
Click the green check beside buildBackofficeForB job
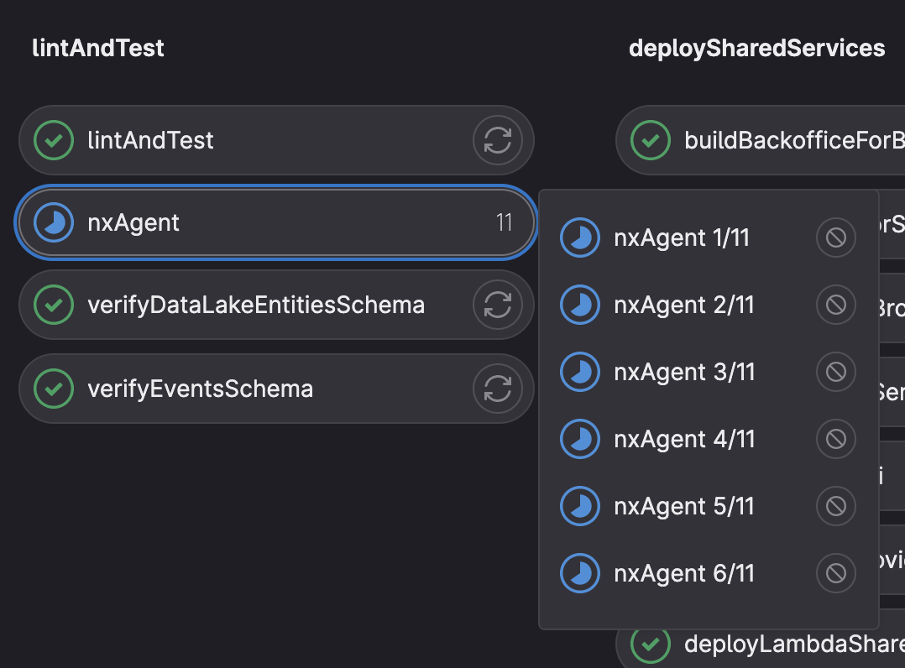[x=649, y=140]
